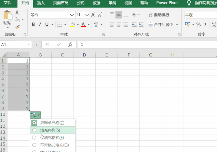This screenshot has height=152, width=217.
Task: Click the Copy icon
Action: click(17, 19)
